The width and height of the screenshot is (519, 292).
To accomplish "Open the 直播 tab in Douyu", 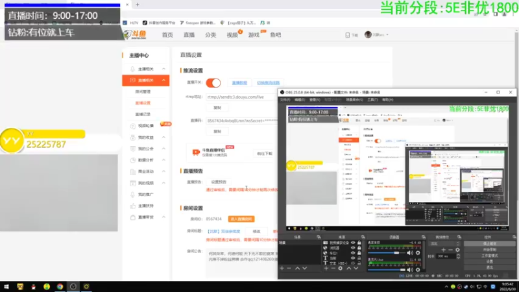I will point(189,35).
